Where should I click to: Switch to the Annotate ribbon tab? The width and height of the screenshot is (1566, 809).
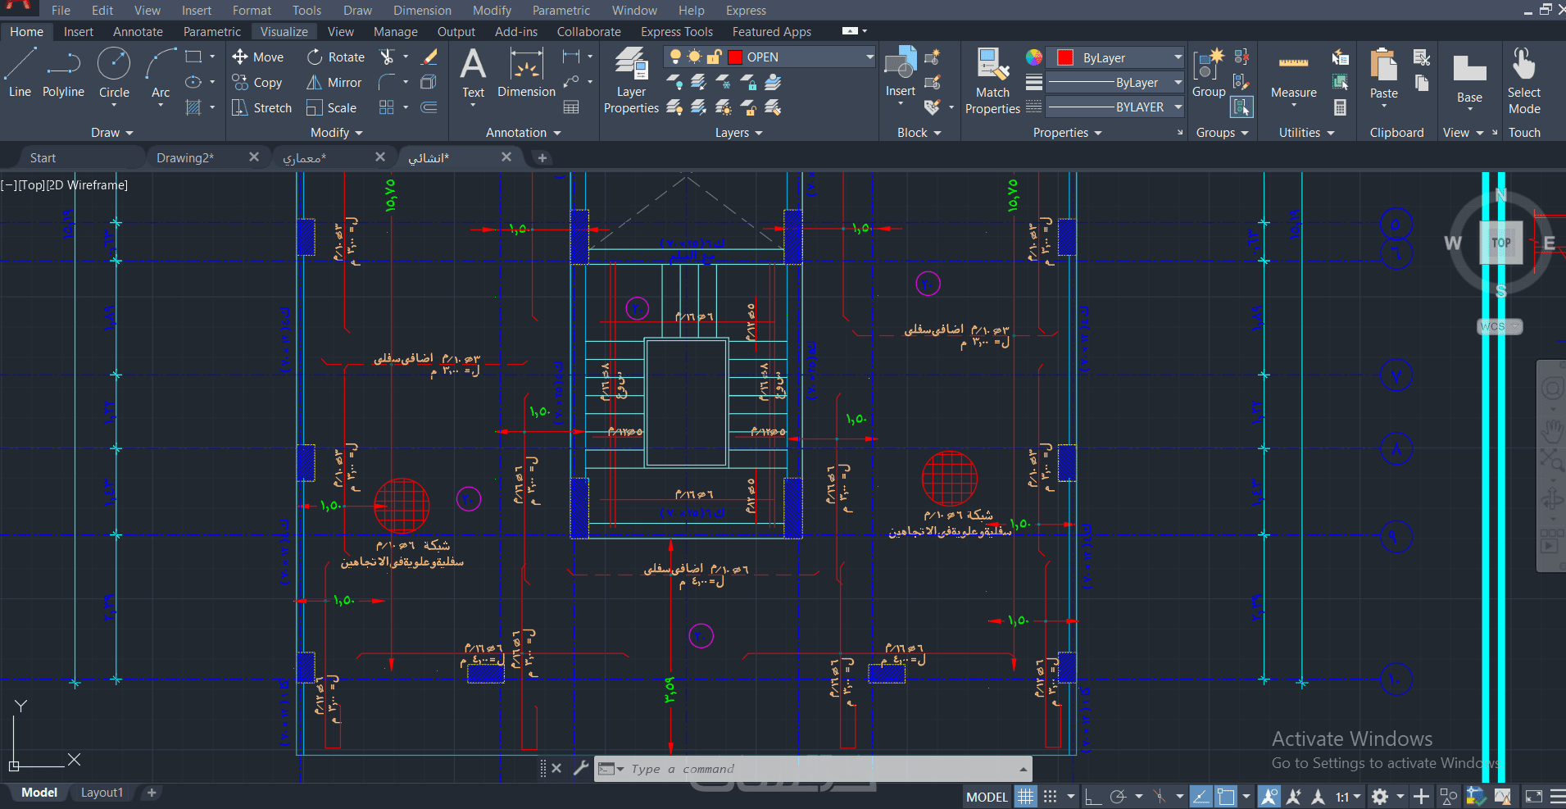138,32
